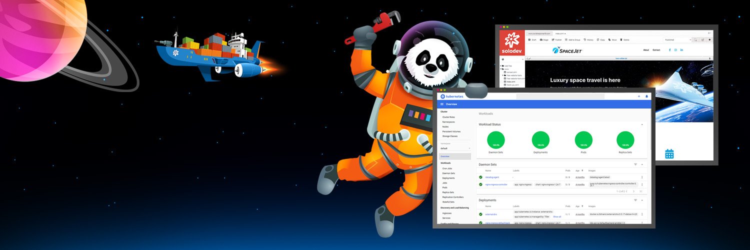Open filter icon in Deployments card header
This screenshot has height=250, width=750.
tap(635, 200)
